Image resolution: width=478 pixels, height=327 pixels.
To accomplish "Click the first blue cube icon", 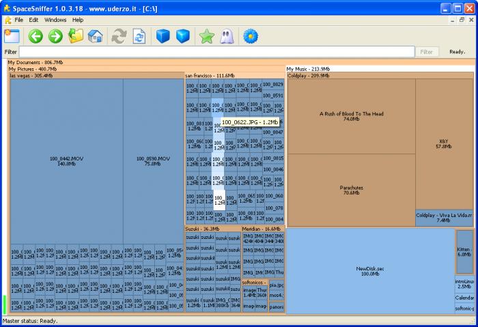I will tap(163, 36).
